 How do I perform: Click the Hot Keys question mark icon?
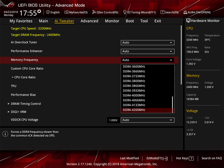coord(191,158)
